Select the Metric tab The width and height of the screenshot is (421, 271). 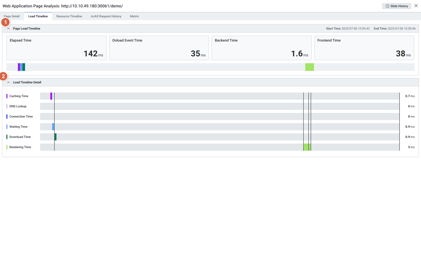pyautogui.click(x=134, y=16)
